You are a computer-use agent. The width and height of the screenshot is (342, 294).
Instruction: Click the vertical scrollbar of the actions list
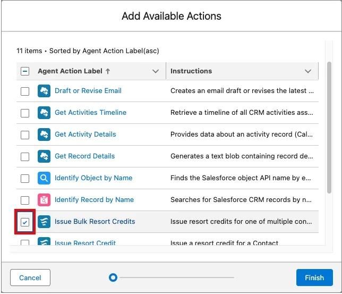pyautogui.click(x=329, y=133)
